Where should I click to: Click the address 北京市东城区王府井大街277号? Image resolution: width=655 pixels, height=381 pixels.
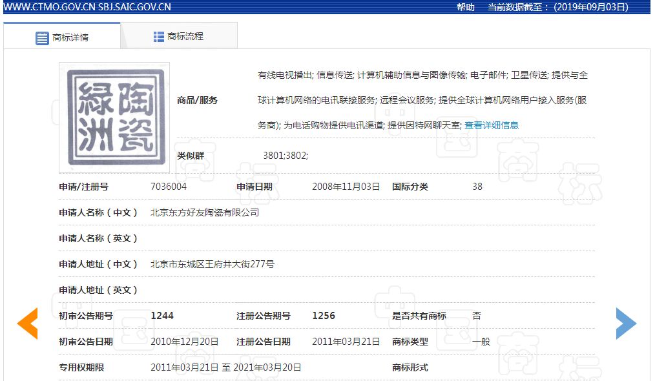[213, 264]
